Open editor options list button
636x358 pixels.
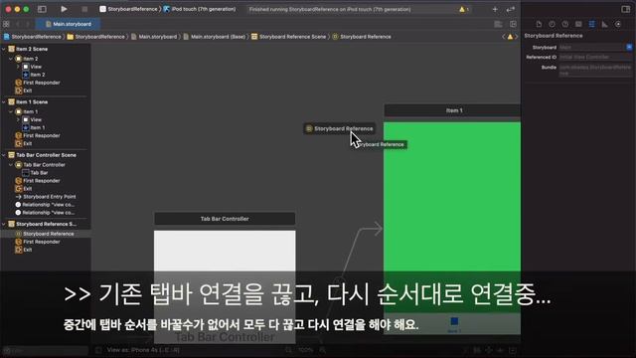[498, 24]
